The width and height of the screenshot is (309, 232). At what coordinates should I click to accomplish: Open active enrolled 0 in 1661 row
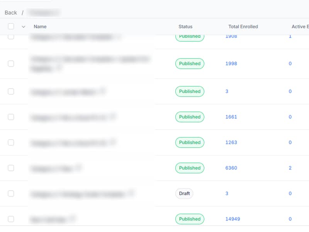click(290, 117)
